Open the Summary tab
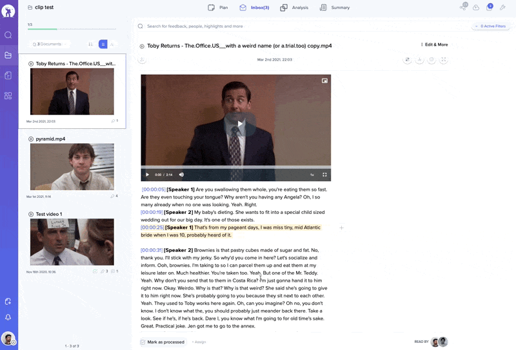Viewport: 516px width, 350px height. point(335,8)
